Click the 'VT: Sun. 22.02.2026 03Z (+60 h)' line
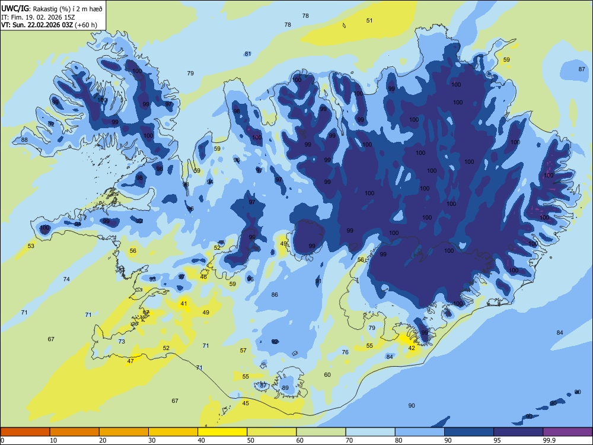593x445 pixels. click(x=49, y=25)
